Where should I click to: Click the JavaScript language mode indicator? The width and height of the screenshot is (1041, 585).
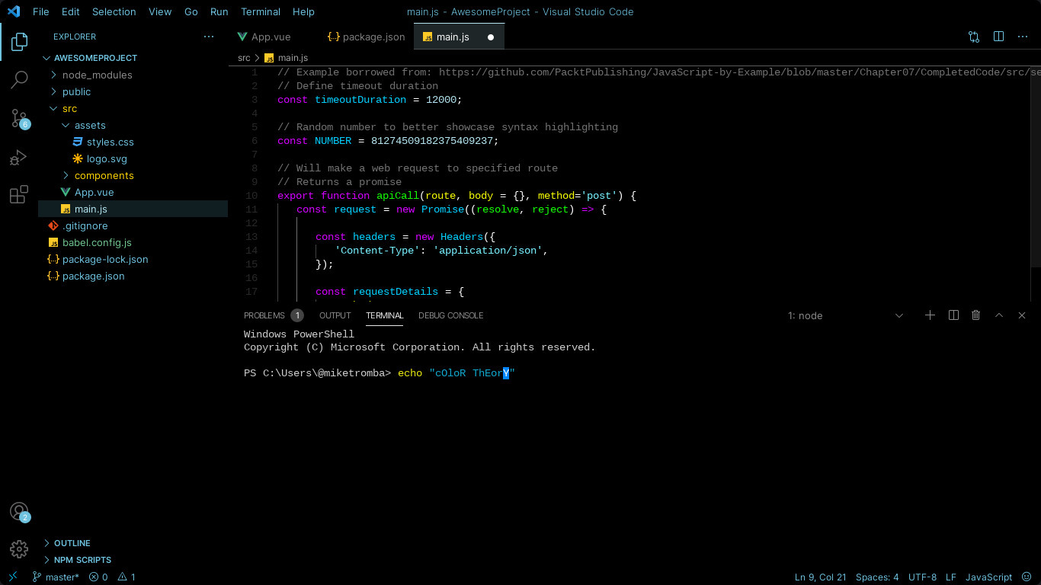[x=988, y=577]
